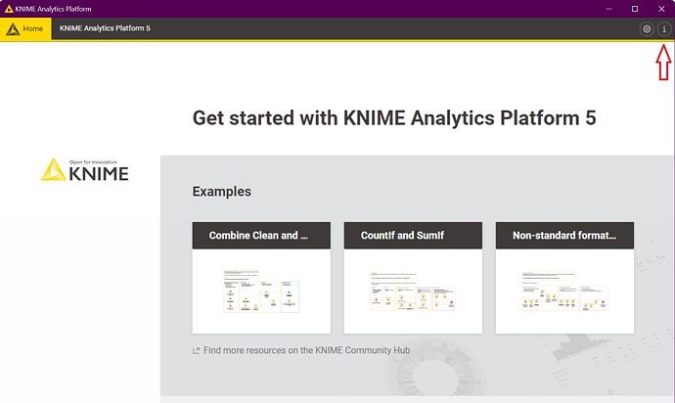Click the Non-standard format workflow thumbnail
Image resolution: width=675 pixels, height=403 pixels.
564,291
